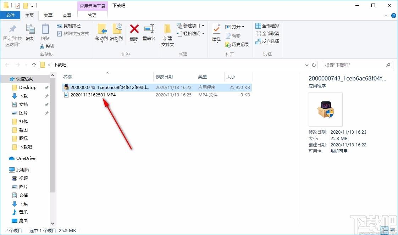
Task: Expand the Easy access dropdown
Action: [203, 33]
